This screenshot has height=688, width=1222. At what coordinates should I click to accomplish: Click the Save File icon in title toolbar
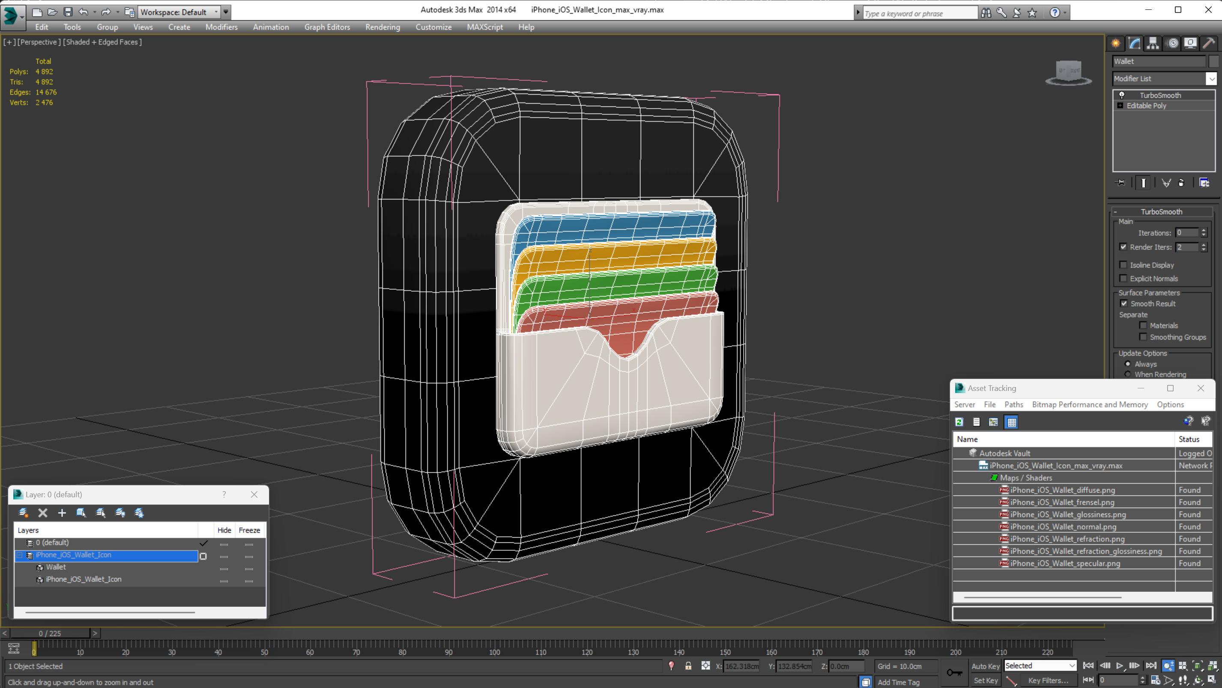pos(68,12)
